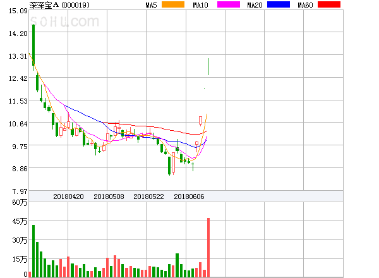Click the tallest green volume bar
Image resolution: width=379 pixels, height=278 pixels.
[33, 251]
